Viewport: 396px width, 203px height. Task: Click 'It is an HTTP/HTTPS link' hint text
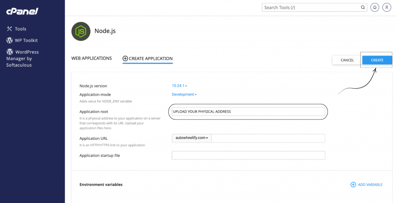coord(112,145)
